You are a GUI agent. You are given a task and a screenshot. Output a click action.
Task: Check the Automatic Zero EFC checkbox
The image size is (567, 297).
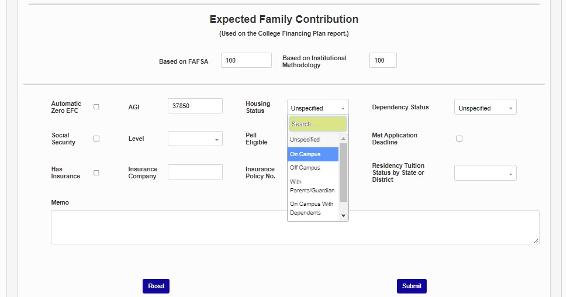(x=96, y=107)
